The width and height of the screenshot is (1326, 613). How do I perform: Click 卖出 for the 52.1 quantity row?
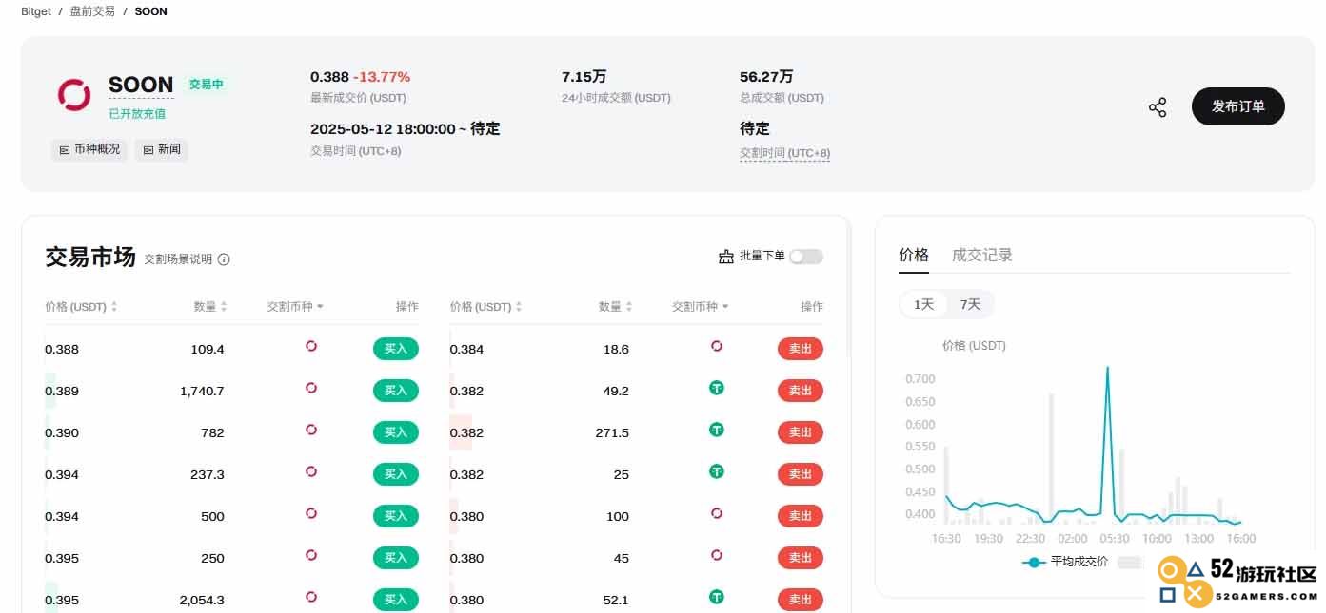click(801, 600)
